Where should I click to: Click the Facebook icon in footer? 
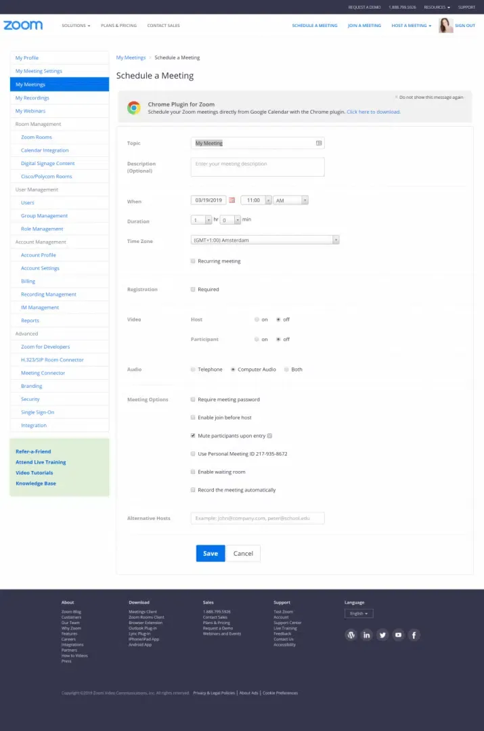tap(414, 635)
